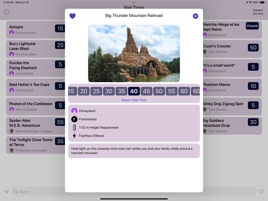The height and width of the screenshot is (201, 268).
Task: Tap the three-dot multitasking control at top
Action: (x=134, y=2)
